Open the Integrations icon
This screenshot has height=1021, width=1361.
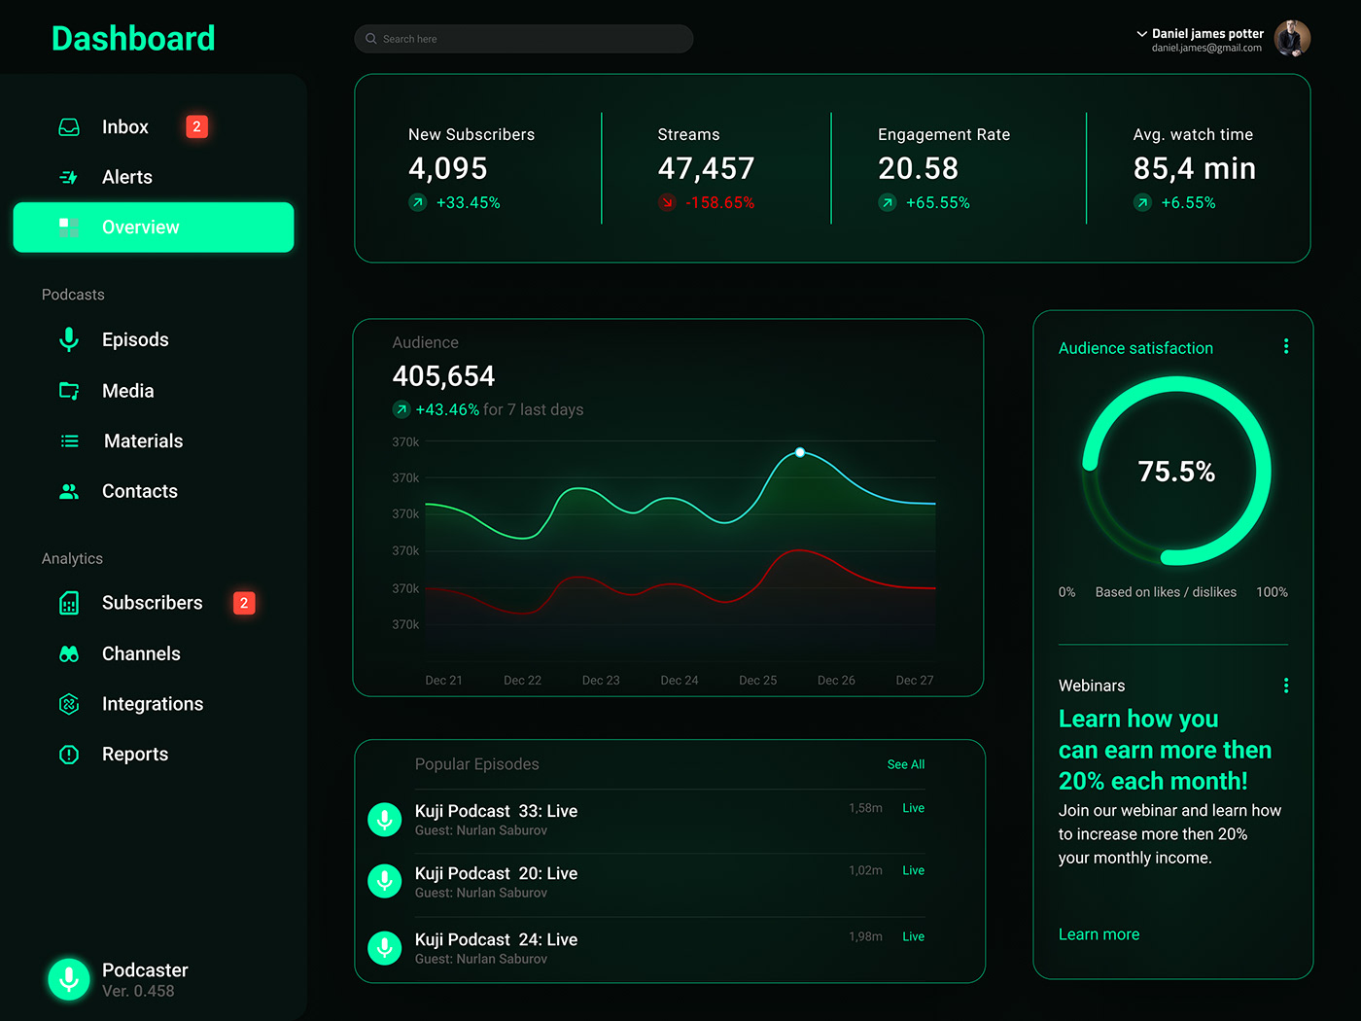[x=68, y=703]
